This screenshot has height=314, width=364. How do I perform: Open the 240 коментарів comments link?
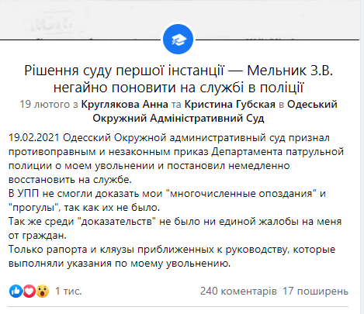(238, 291)
